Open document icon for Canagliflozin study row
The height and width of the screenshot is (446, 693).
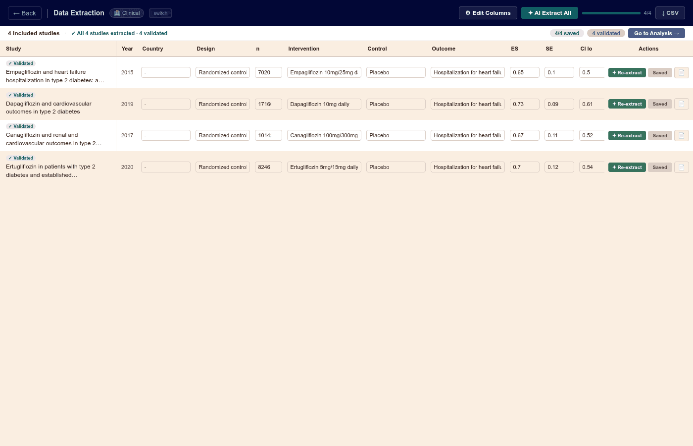tap(682, 135)
